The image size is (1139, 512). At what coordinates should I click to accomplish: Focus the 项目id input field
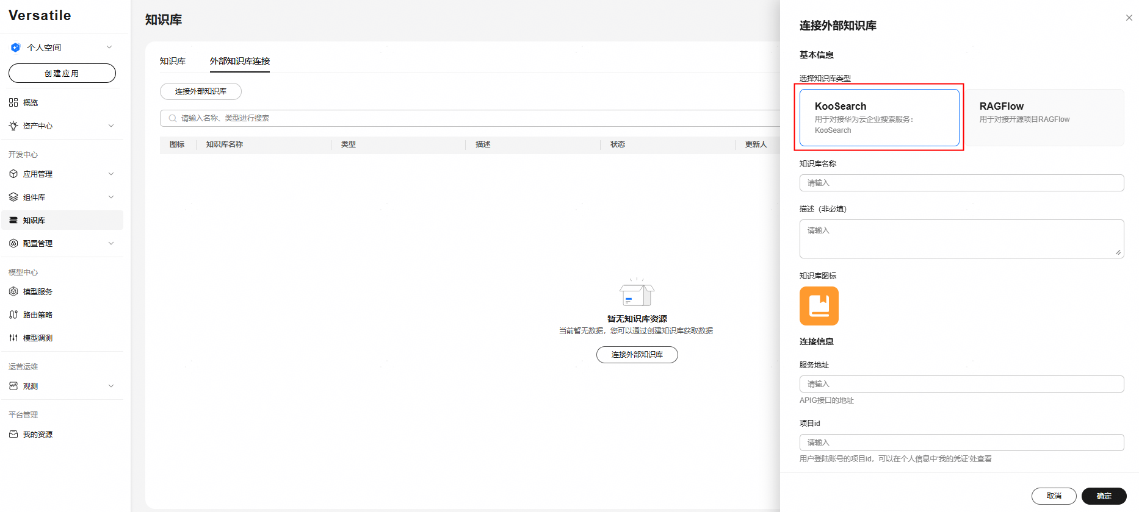tap(962, 443)
